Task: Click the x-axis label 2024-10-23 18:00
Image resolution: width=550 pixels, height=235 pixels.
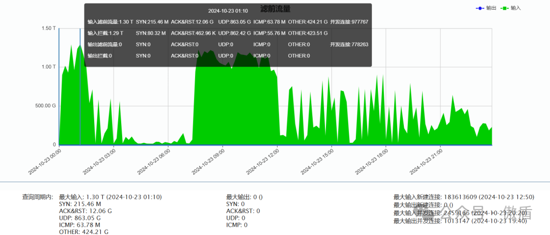Action: pos(371,161)
